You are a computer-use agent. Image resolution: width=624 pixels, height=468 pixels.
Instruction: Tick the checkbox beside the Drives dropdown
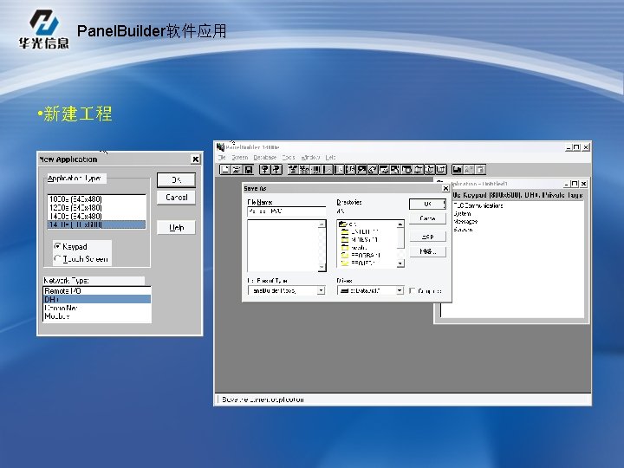pyautogui.click(x=413, y=291)
